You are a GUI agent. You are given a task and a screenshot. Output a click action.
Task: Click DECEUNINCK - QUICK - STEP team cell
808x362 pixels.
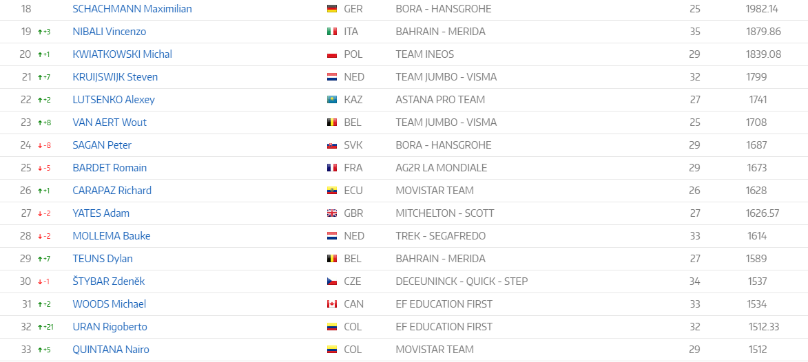[462, 281]
